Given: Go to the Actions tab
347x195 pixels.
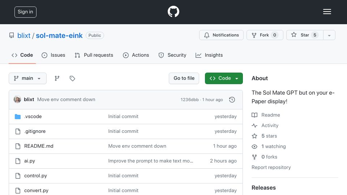Looking at the screenshot, I should point(136,55).
